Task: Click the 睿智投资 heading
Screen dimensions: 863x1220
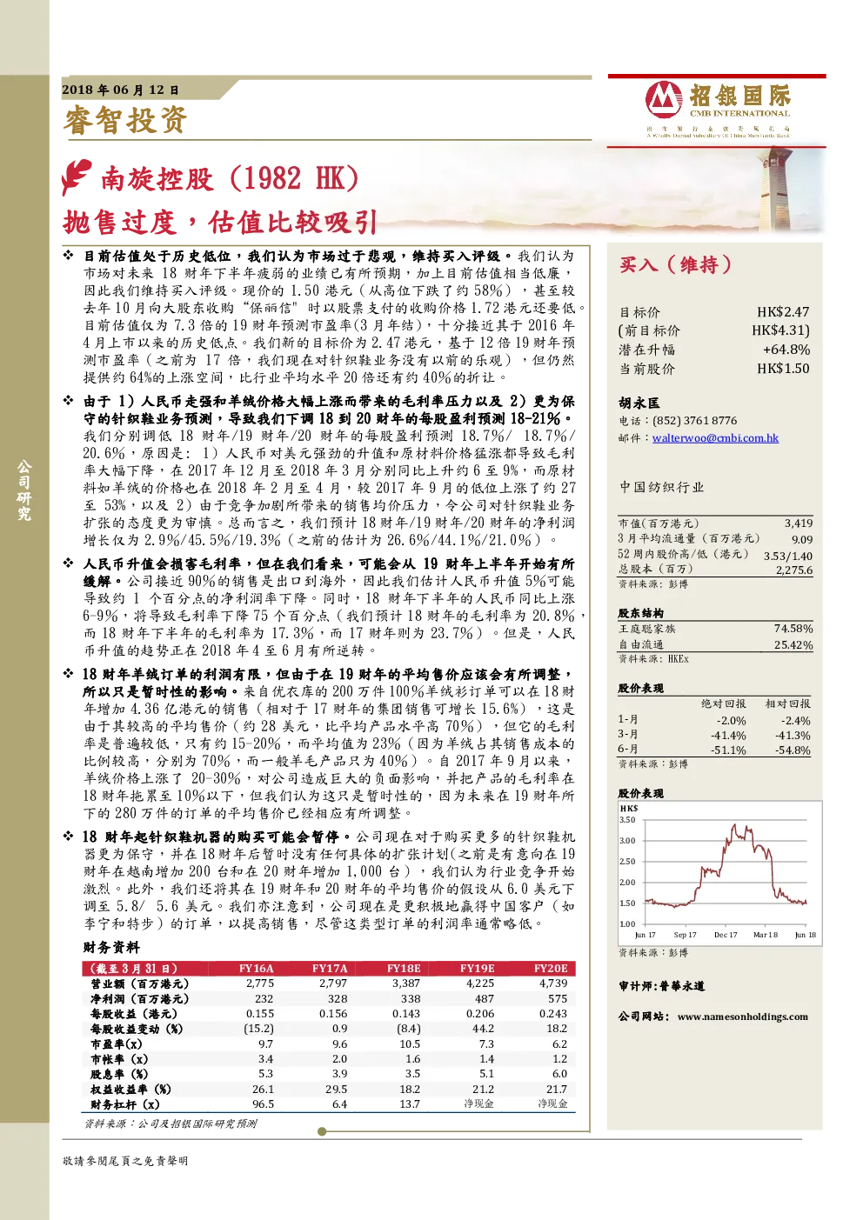Action: (x=125, y=120)
